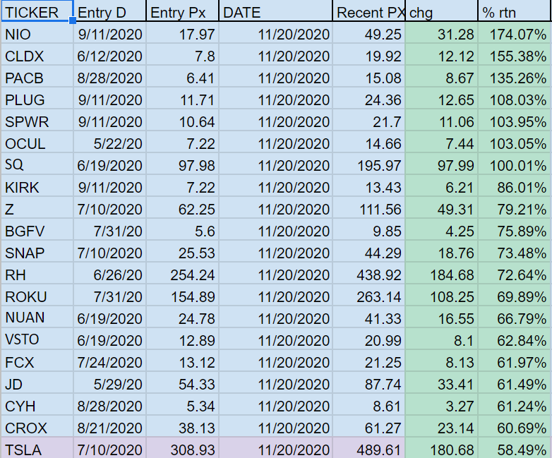Select ROKU change value 108.25
Viewport: 552px width, 458px height.
pyautogui.click(x=441, y=295)
